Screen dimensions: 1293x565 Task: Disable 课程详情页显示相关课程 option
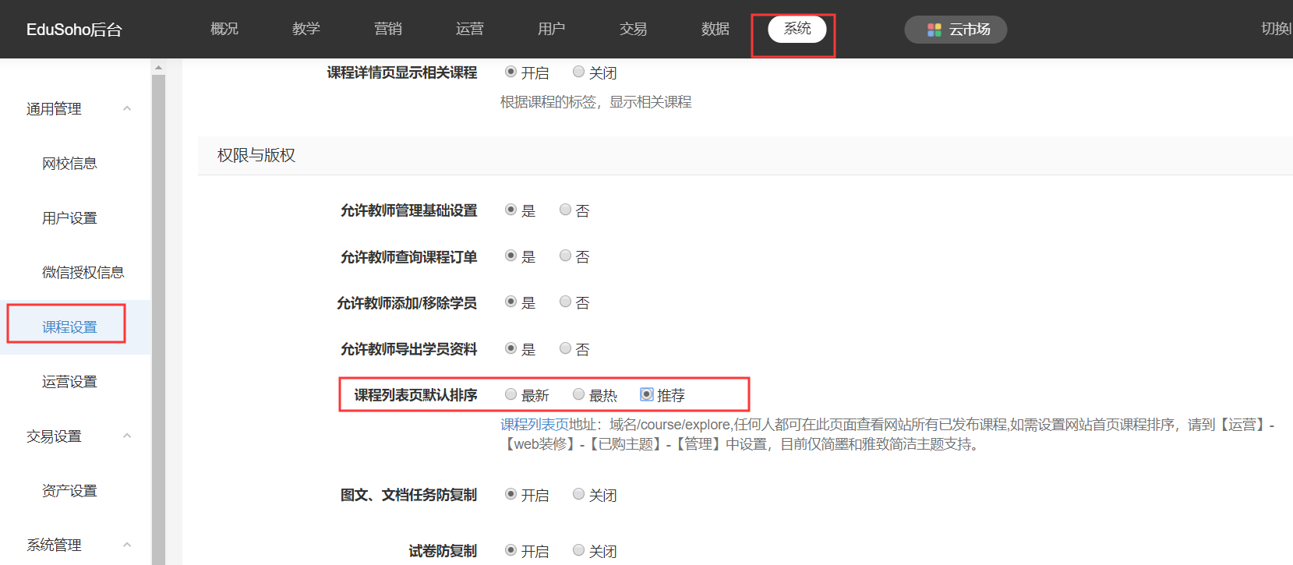coord(579,72)
